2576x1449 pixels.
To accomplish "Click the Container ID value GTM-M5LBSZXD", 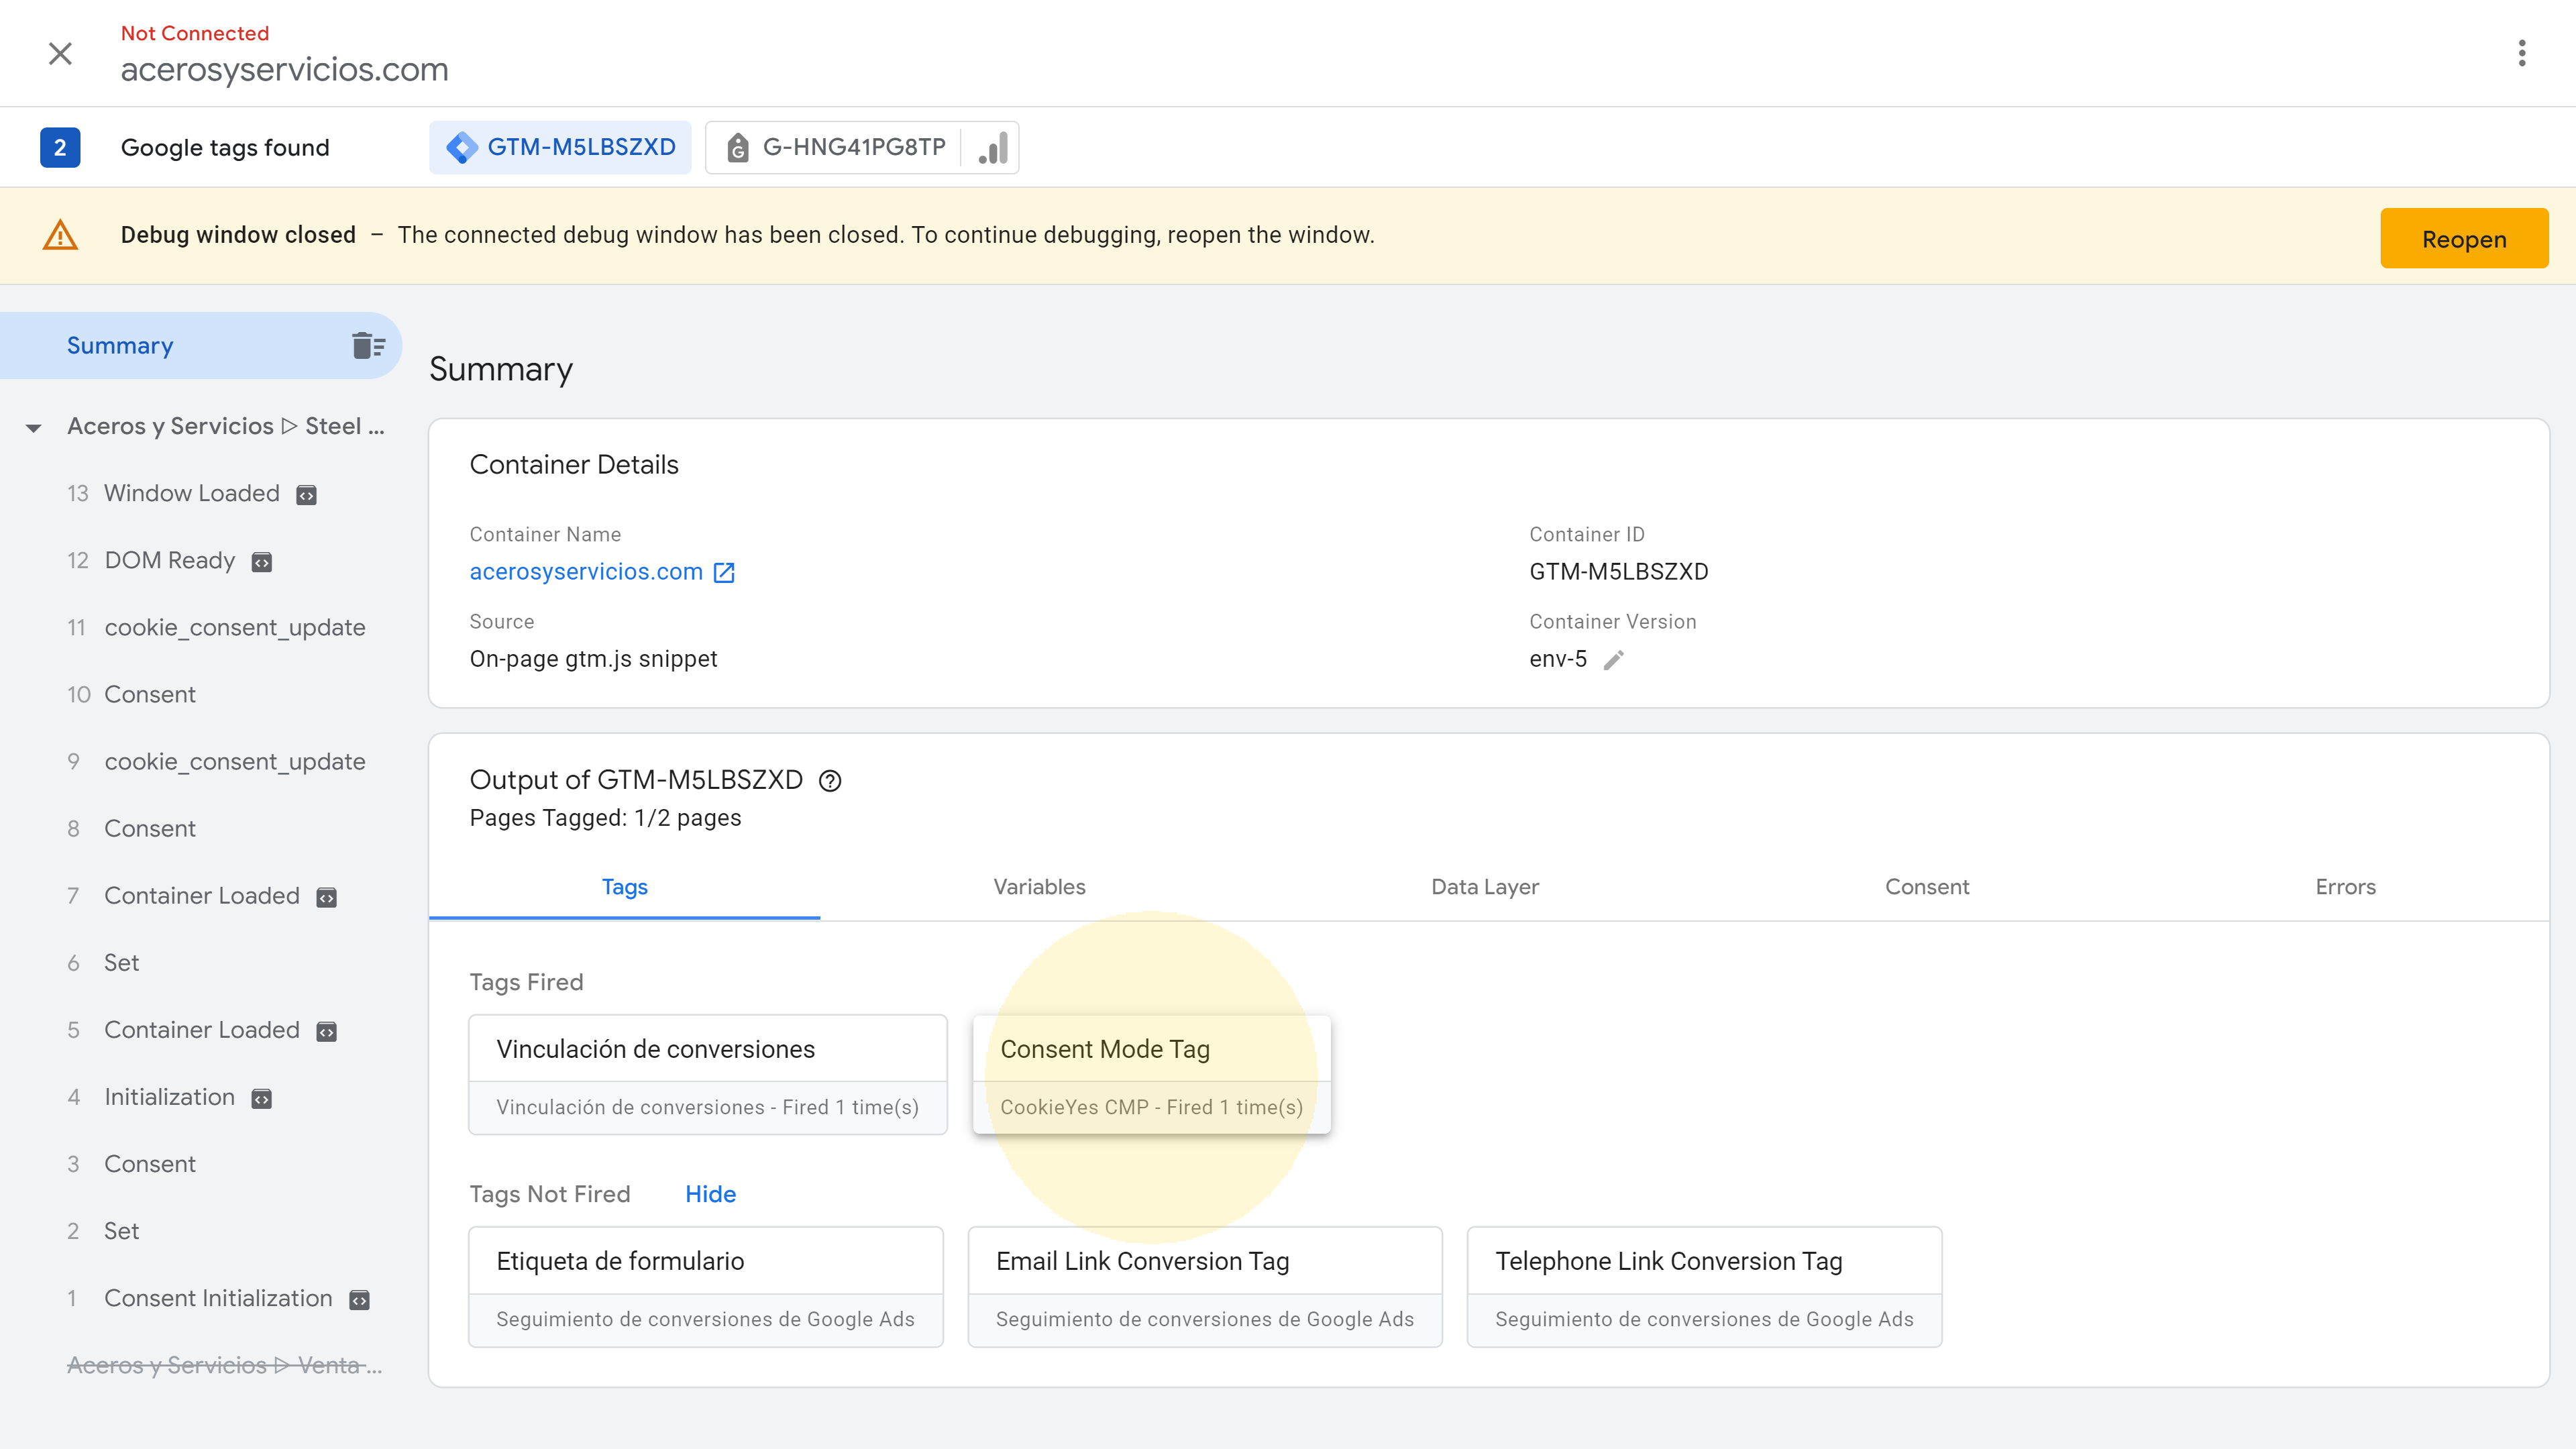I will click(1618, 571).
